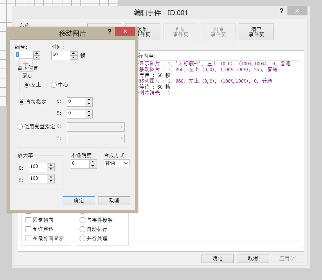Viewport: 322px width, 280px height.
Task: Decrease the 编号 number with down arrow
Action: tap(37, 58)
